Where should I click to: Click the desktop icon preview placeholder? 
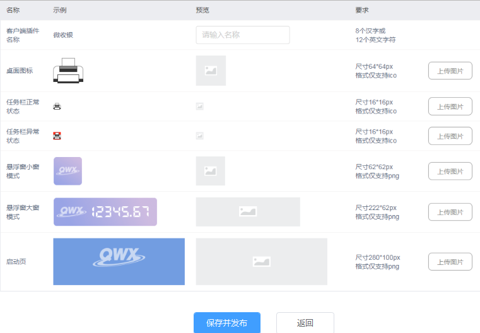pyautogui.click(x=211, y=71)
